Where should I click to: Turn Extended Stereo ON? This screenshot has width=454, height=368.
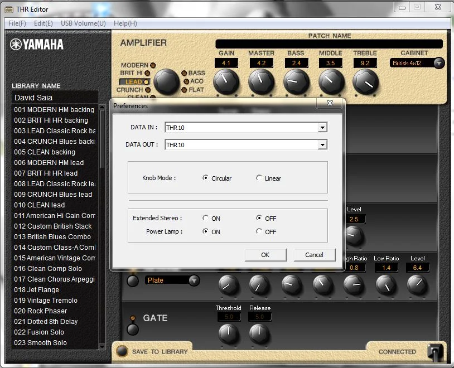click(x=206, y=218)
